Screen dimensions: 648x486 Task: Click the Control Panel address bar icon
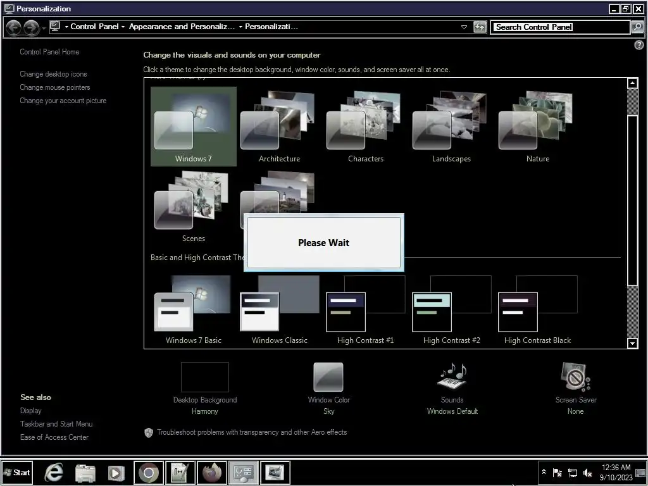pos(55,27)
